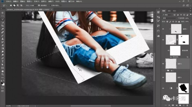Hide the topmost layer via eye icon

pos(163,29)
